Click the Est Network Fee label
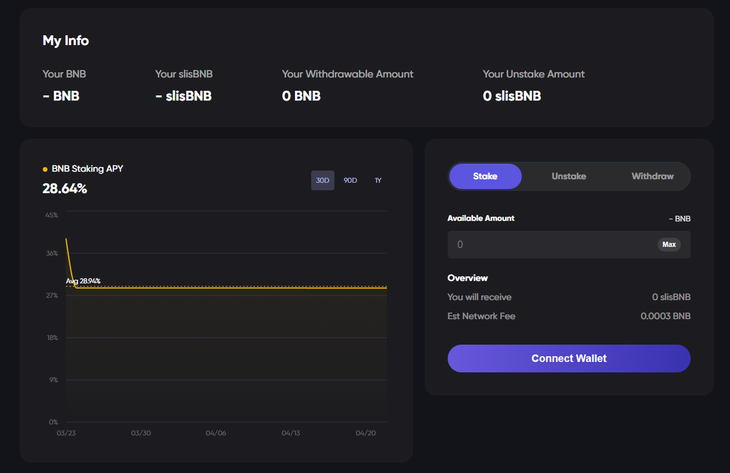Viewport: 730px width, 473px height. click(481, 316)
